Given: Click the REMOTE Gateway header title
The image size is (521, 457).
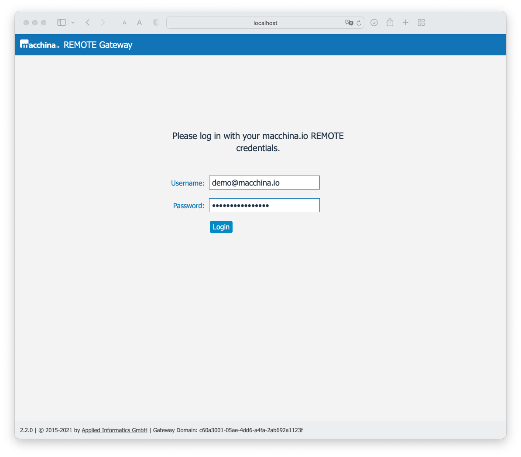Looking at the screenshot, I should tap(98, 45).
